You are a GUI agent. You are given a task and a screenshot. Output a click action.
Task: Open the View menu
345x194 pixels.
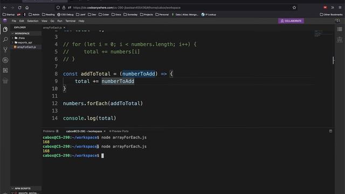tap(44, 21)
